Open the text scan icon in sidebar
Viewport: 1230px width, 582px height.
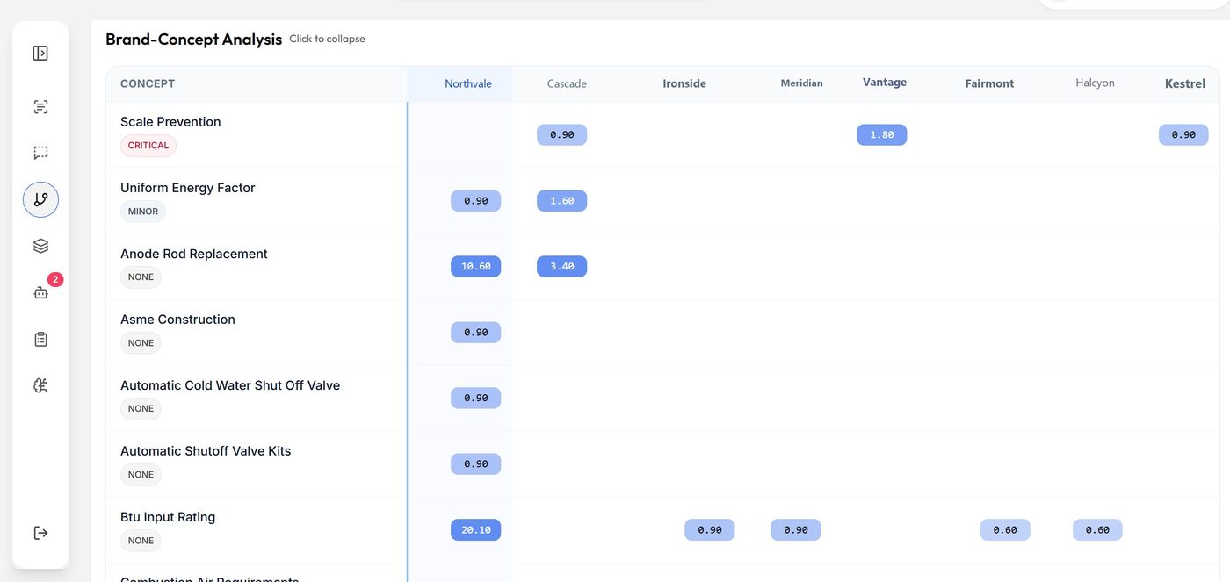tap(40, 107)
